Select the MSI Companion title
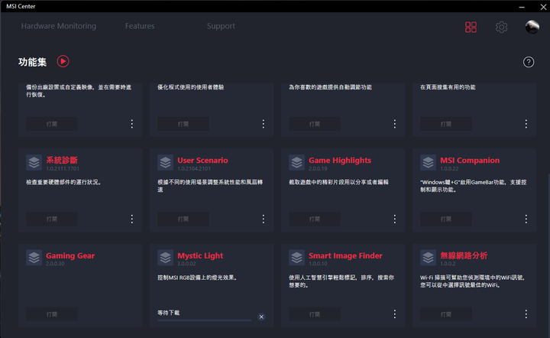Screen dimensions: 550x338 tap(470, 160)
